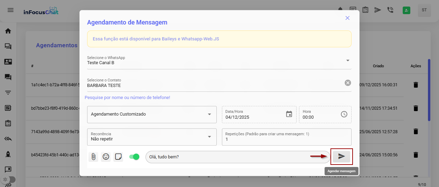Click the sticky note icon
Viewport: 439px width, 187px height.
[x=118, y=157]
